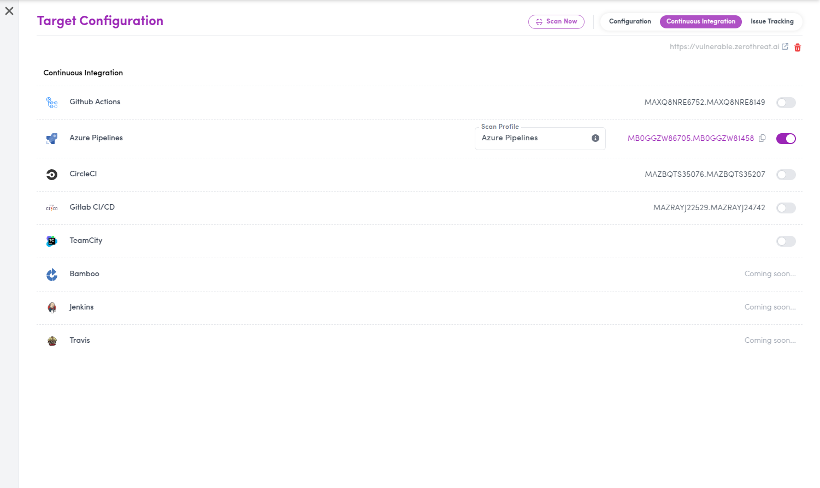Viewport: 820px width, 488px height.
Task: Click Coming soon text in Jenkins row
Action: (770, 307)
